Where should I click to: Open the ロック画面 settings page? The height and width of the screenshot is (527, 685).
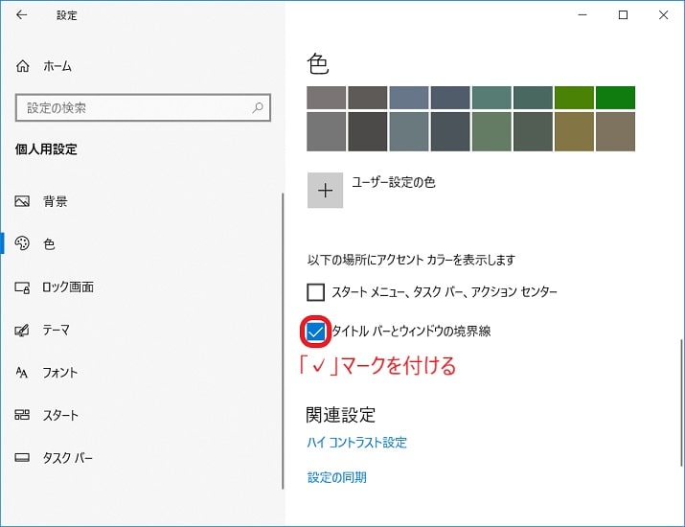[68, 287]
